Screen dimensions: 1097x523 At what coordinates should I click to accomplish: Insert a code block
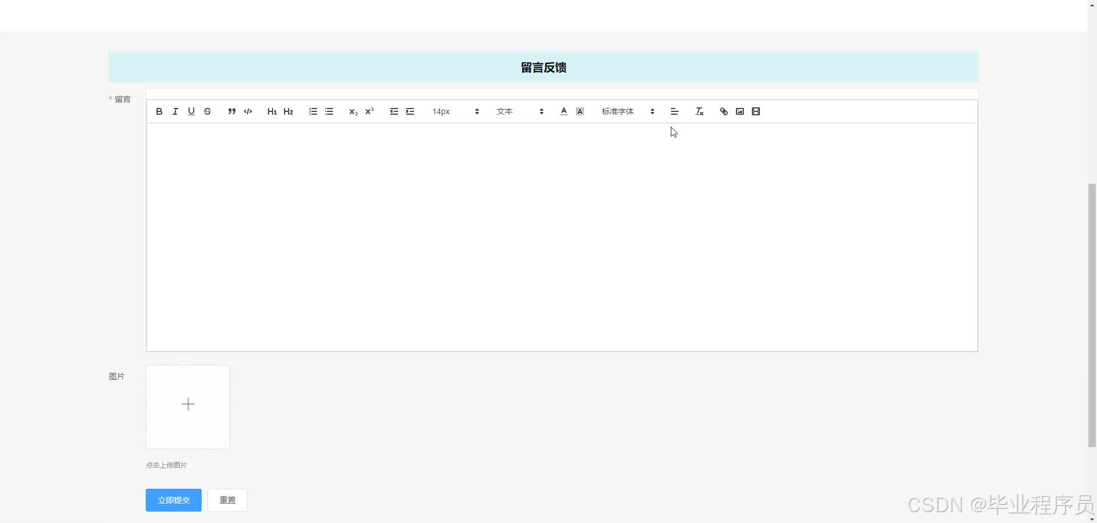click(248, 111)
